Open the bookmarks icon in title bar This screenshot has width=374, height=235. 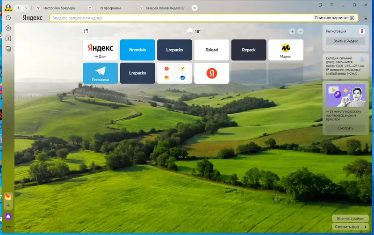point(320,5)
